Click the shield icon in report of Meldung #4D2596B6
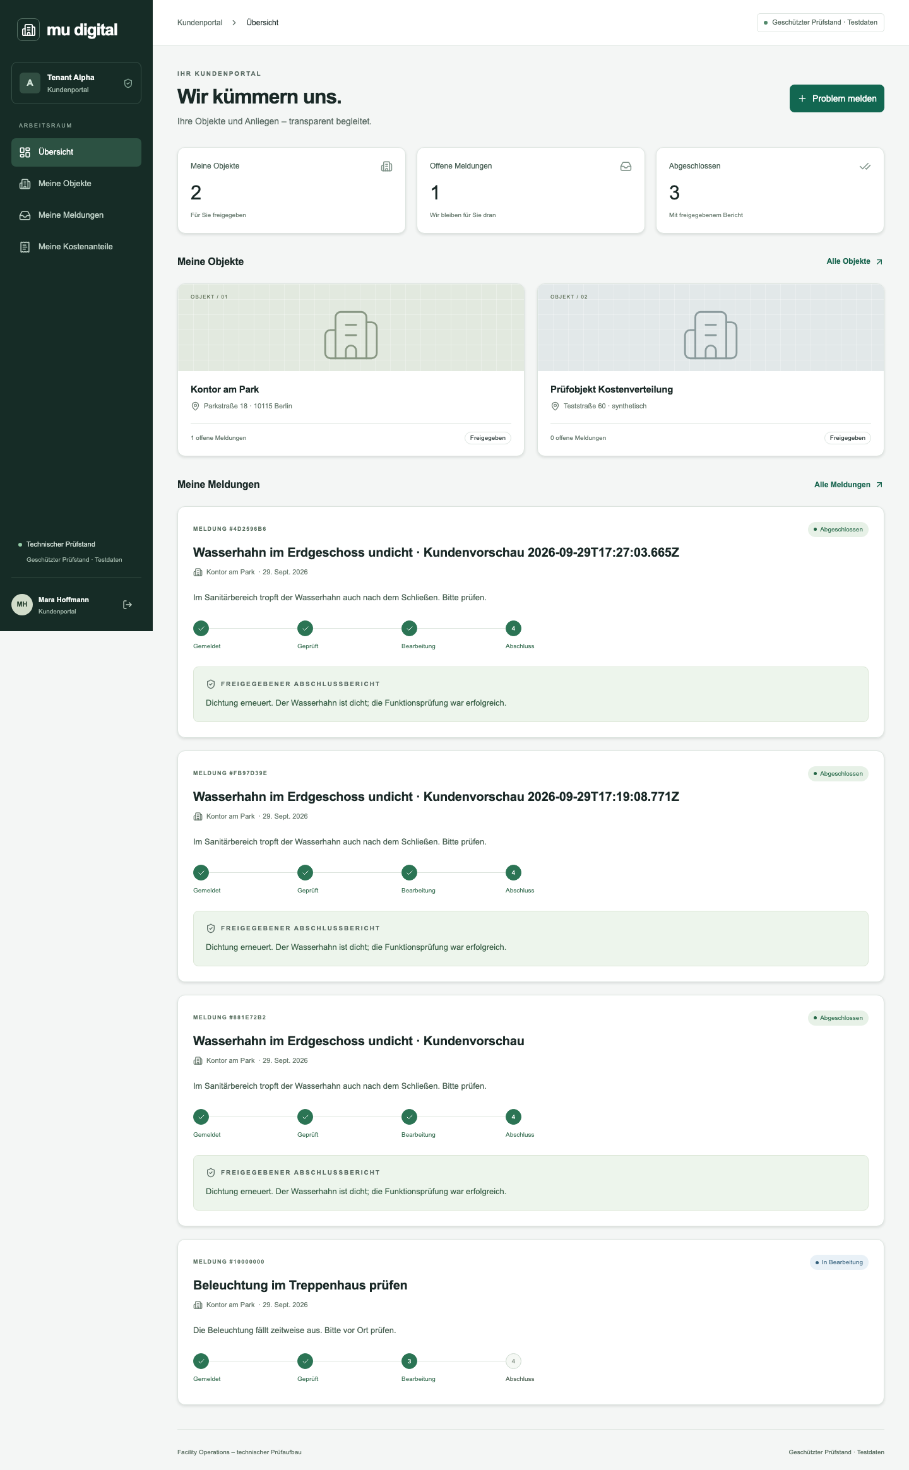 tap(211, 684)
